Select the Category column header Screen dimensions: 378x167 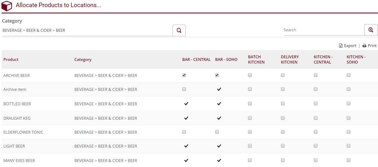(x=83, y=60)
